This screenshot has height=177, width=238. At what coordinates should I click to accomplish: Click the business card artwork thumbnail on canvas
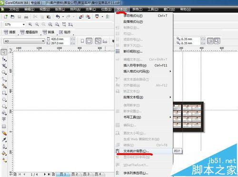pyautogui.click(x=188, y=117)
